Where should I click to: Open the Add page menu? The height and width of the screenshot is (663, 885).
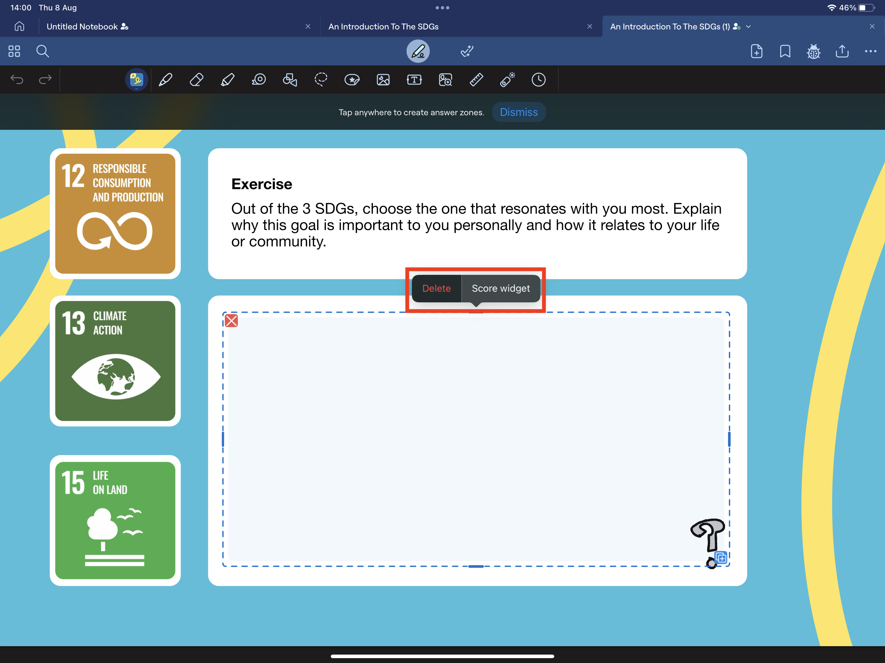click(756, 51)
